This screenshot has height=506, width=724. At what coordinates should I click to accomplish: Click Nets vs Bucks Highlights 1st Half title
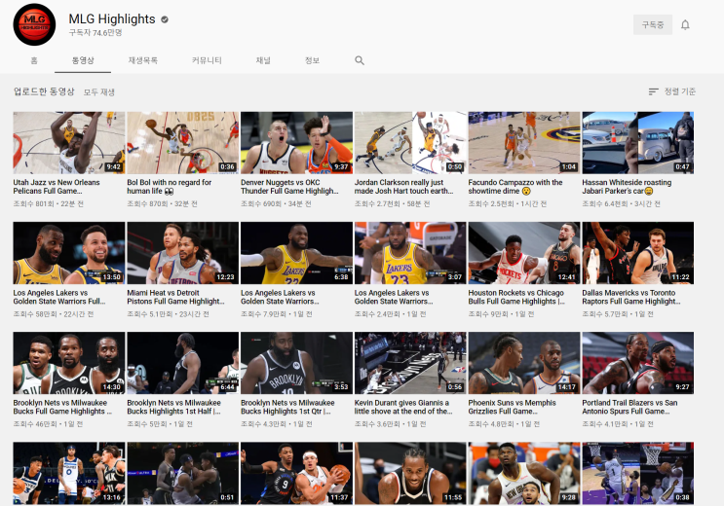173,407
